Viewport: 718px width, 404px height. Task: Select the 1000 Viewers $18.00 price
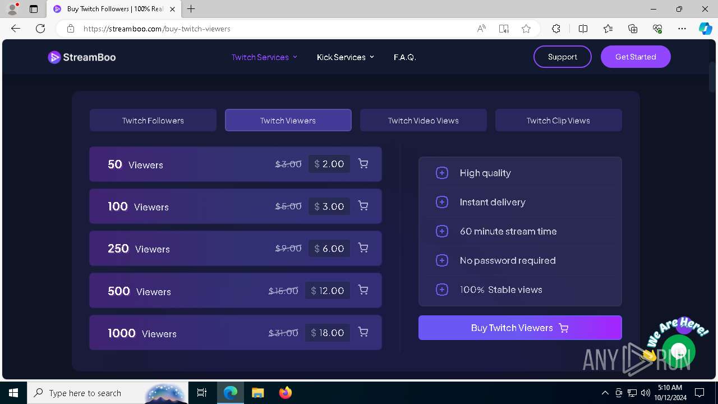328,333
